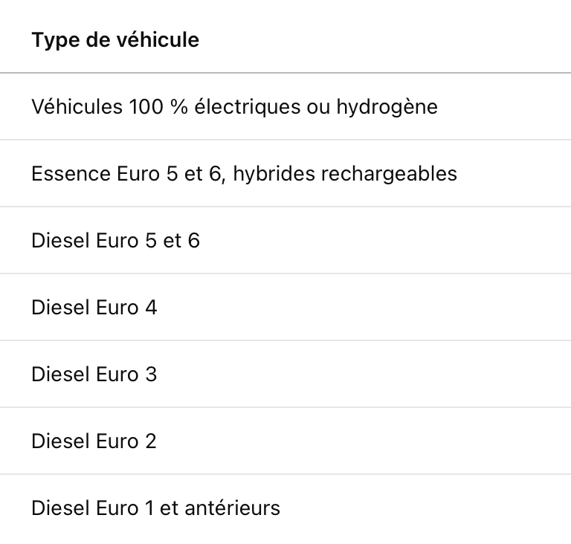Viewport: 571px width, 544px height.
Task: Pick the 'Diesel Euro 2' row
Action: [94, 441]
